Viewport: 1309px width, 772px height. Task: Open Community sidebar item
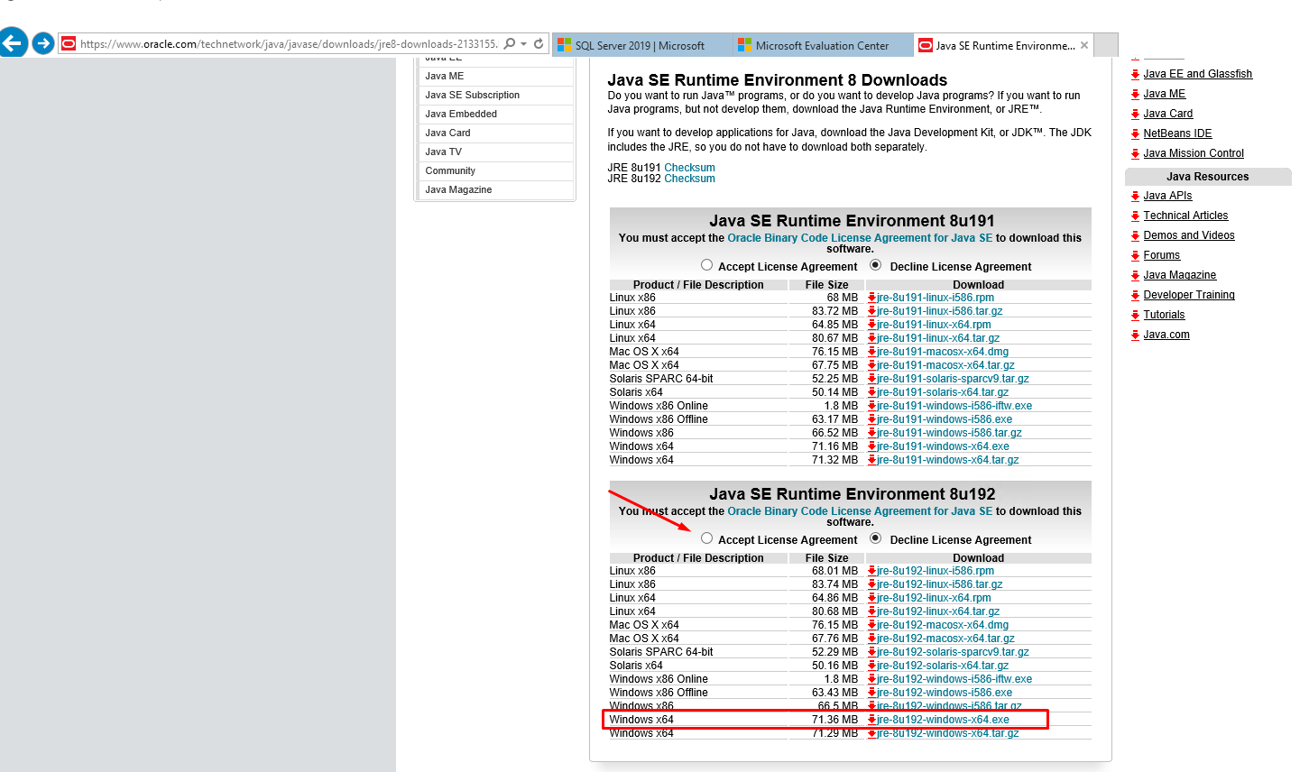pos(450,170)
